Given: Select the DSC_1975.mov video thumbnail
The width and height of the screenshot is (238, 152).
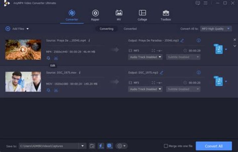Looking at the screenshot, I should 23,82.
